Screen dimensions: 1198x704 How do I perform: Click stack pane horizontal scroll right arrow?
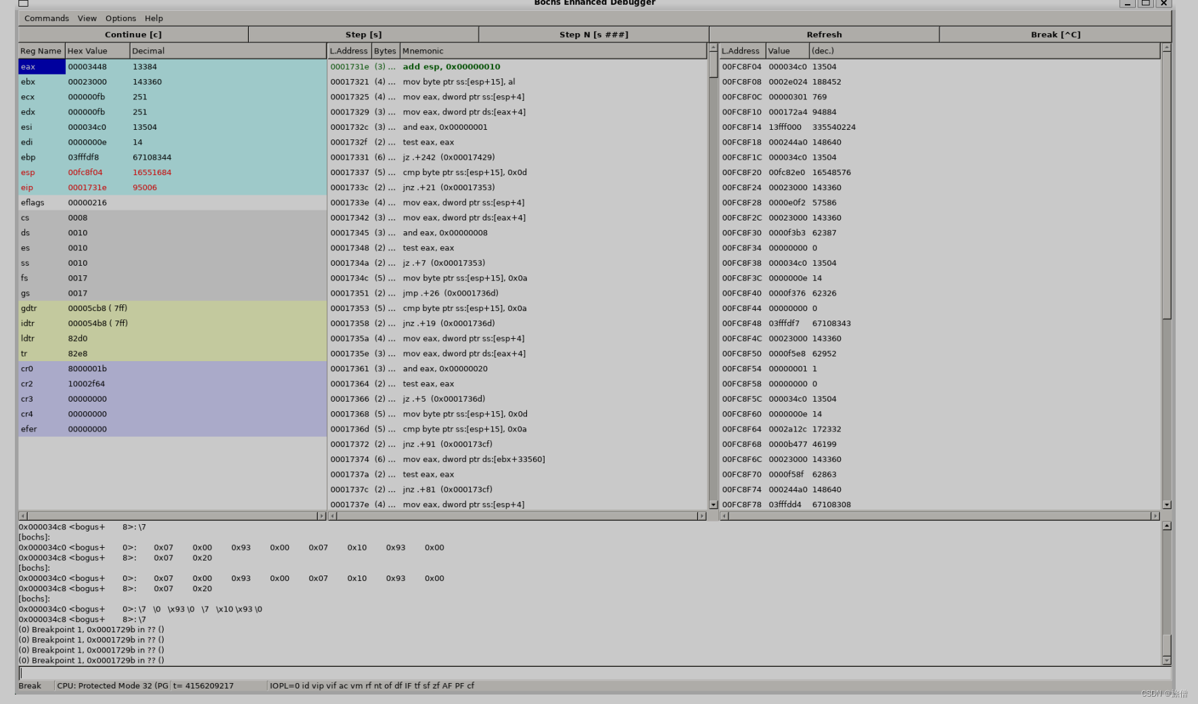click(1155, 516)
